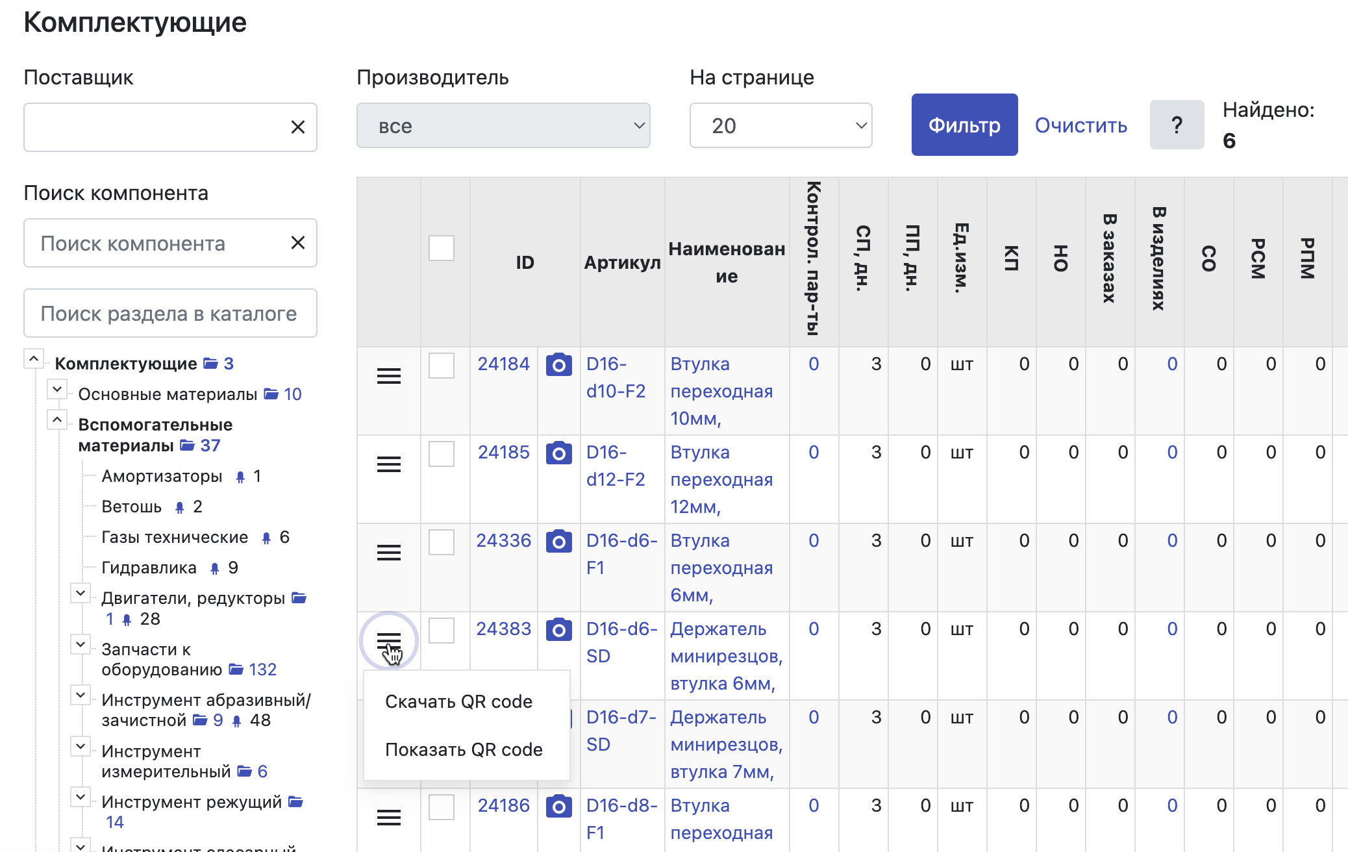Tick checkbox for row 24336
Screen dimensions: 1348x852
pos(442,542)
